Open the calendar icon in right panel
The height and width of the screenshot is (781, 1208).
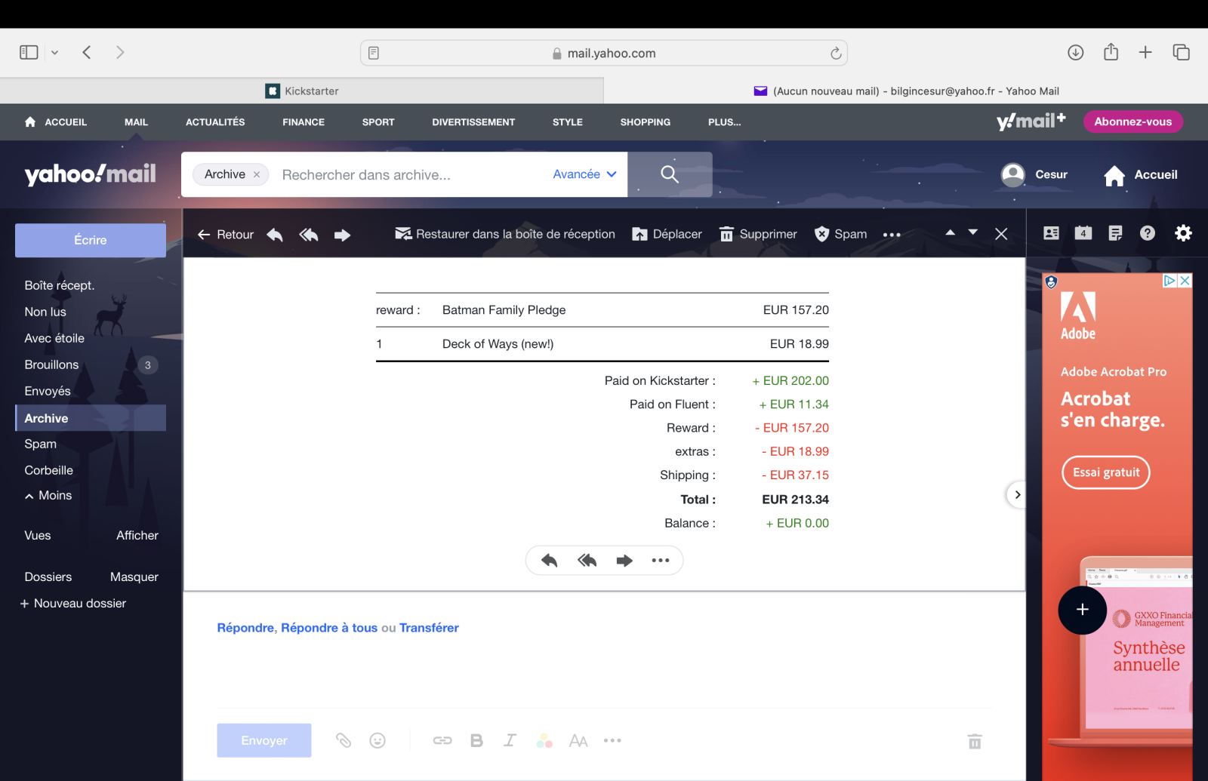pyautogui.click(x=1083, y=233)
